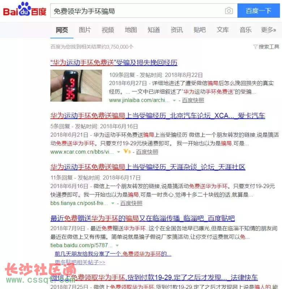The width and height of the screenshot is (282, 289).
Task: Click the red LED wristband thumbnail
Action: 76,86
